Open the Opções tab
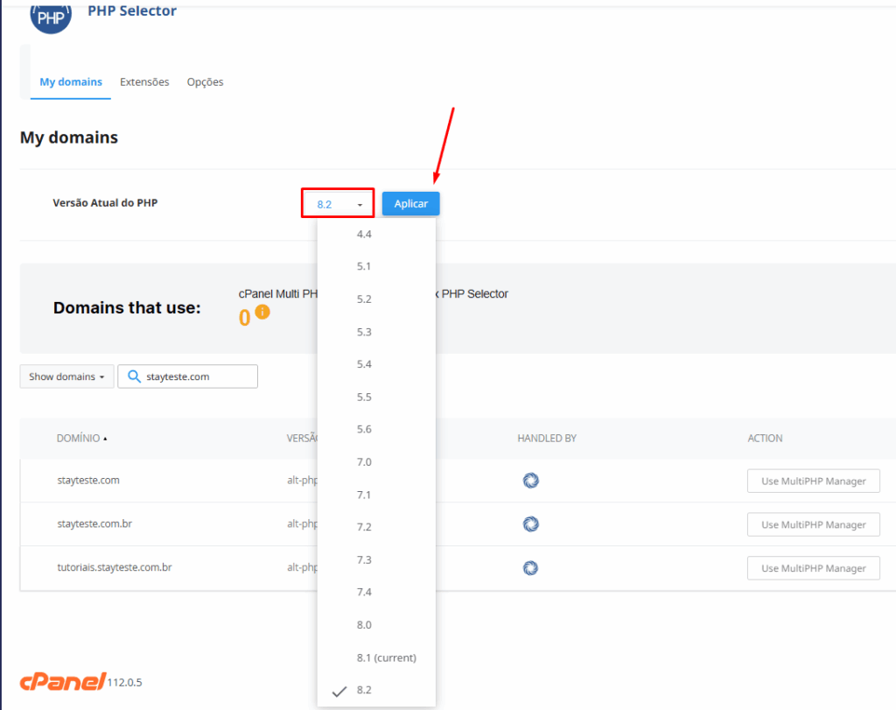 click(x=205, y=82)
